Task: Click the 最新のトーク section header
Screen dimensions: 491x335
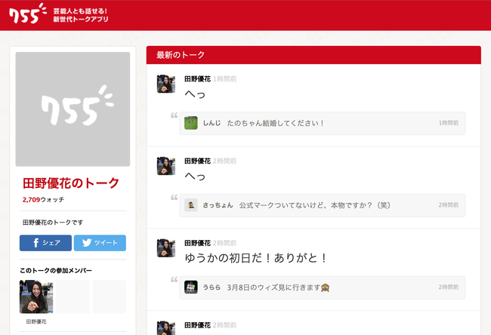Action: [313, 55]
